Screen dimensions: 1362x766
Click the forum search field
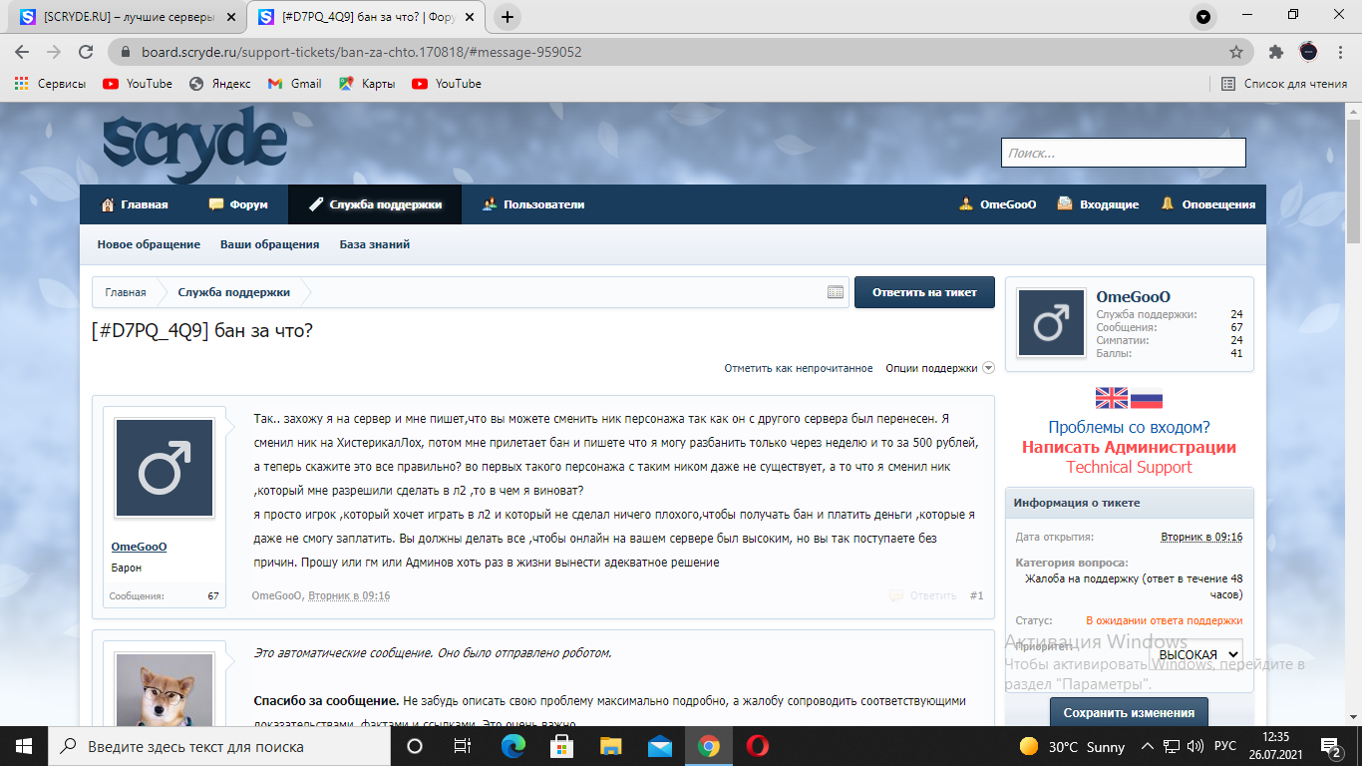(1123, 153)
